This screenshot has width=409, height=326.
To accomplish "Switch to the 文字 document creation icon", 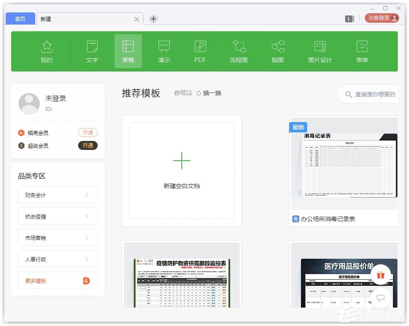I will pos(92,51).
